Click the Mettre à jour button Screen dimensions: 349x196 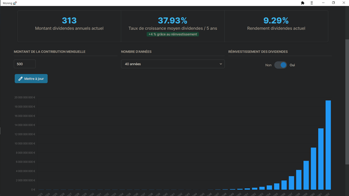click(31, 79)
